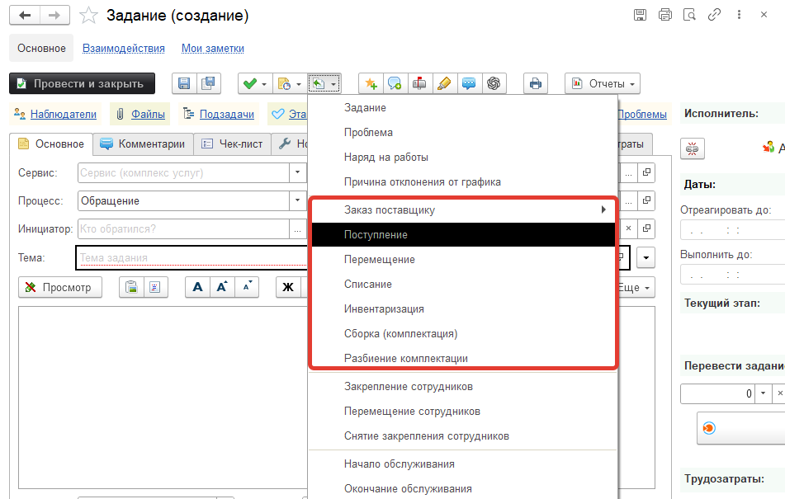The height and width of the screenshot is (499, 785).
Task: Click the bold Ж formatting button
Action: [x=288, y=287]
